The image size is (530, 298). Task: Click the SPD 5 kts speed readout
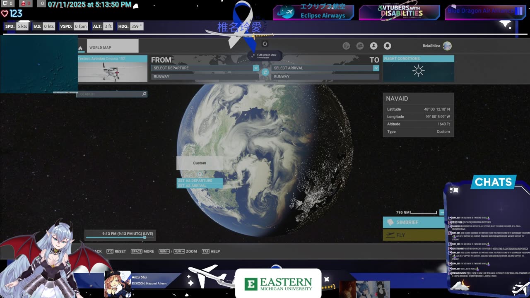[x=16, y=26]
